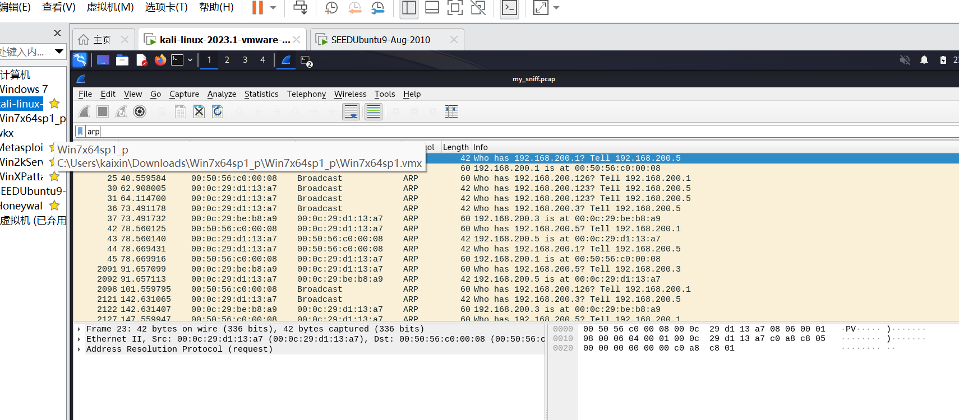Viewport: 959px width, 420px height.
Task: Toggle the VMware library sidebar view icon
Action: pyautogui.click(x=409, y=8)
